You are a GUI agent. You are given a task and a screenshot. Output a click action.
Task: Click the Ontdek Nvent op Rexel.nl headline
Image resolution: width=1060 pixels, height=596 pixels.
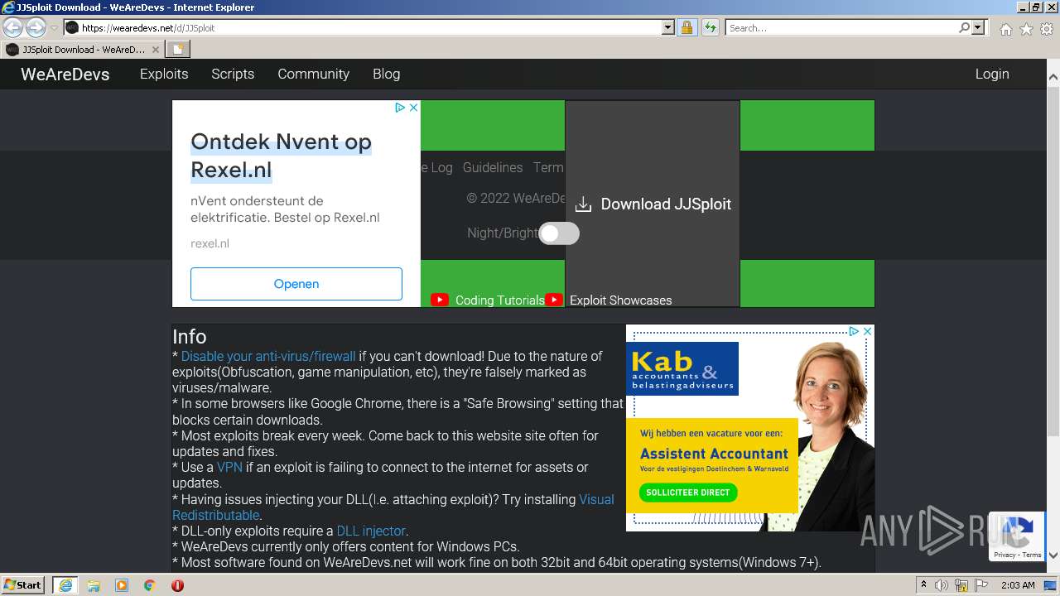[x=281, y=156]
